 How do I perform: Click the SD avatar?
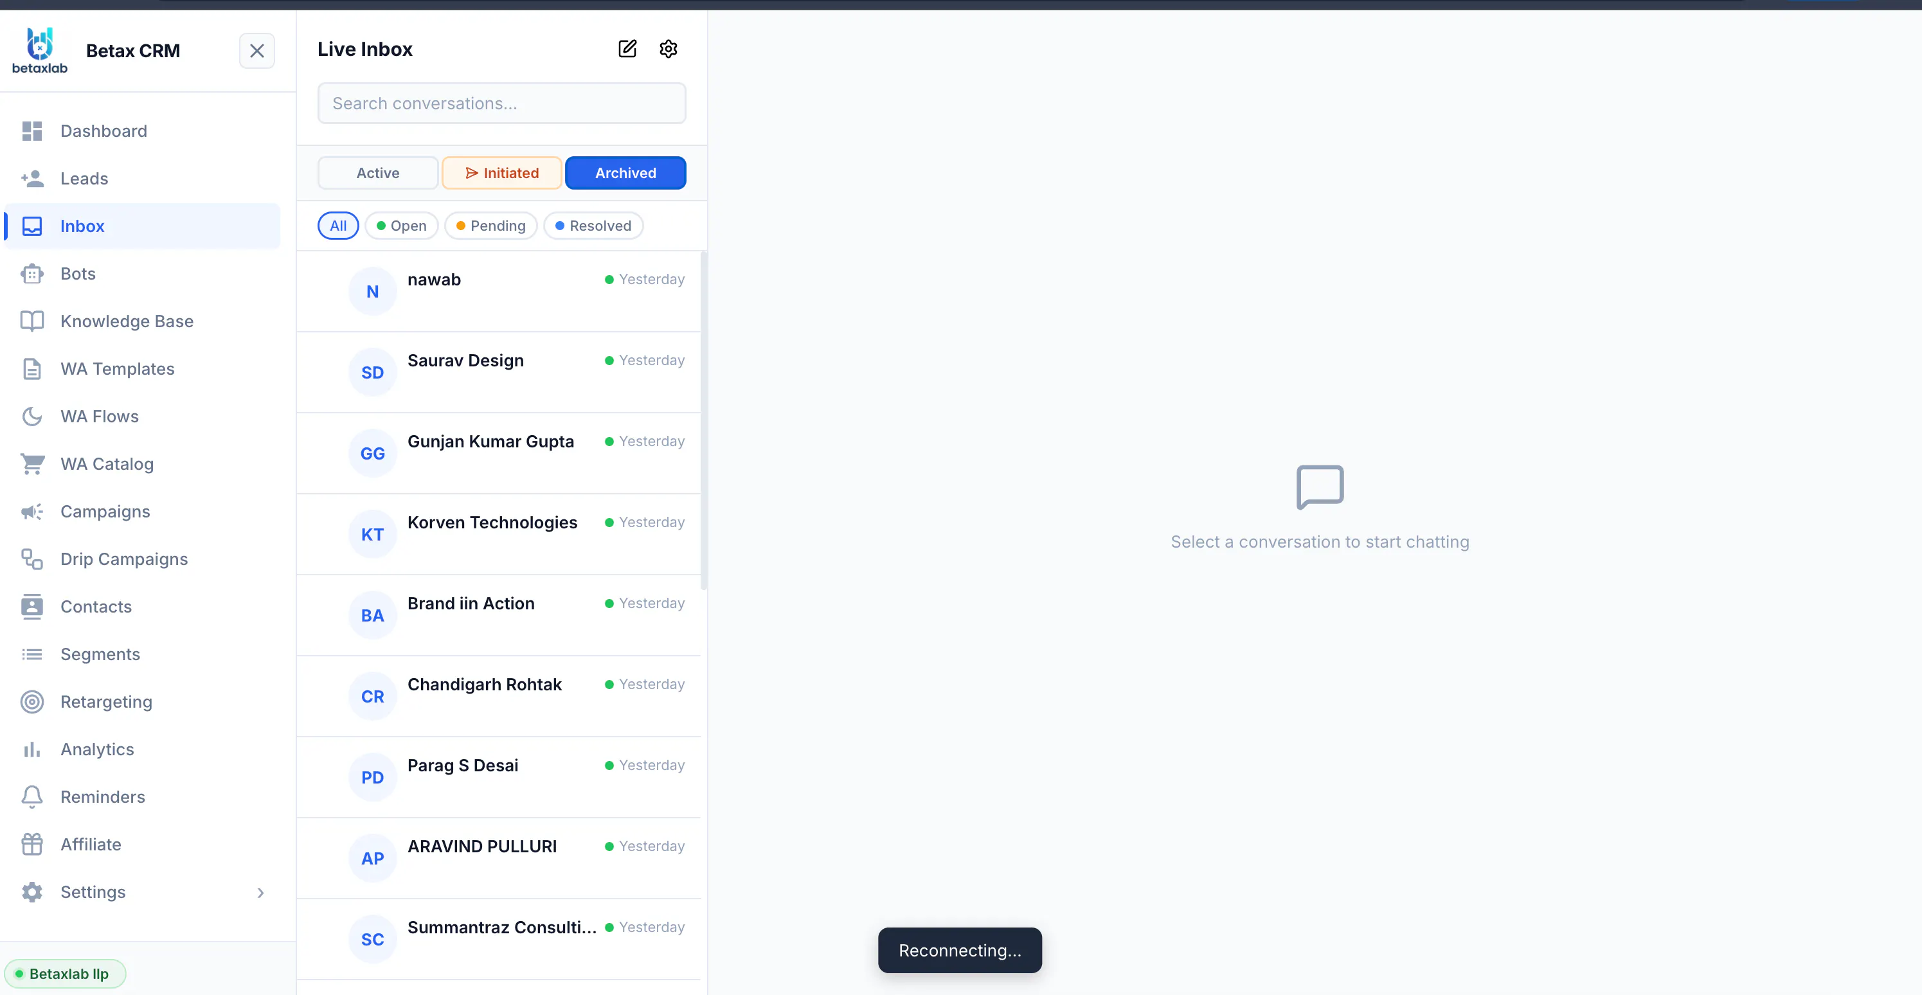tap(372, 373)
